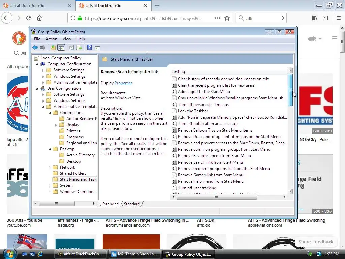The width and height of the screenshot is (345, 259).
Task: Click the bookmark star icon in address bar
Action: tap(227, 18)
